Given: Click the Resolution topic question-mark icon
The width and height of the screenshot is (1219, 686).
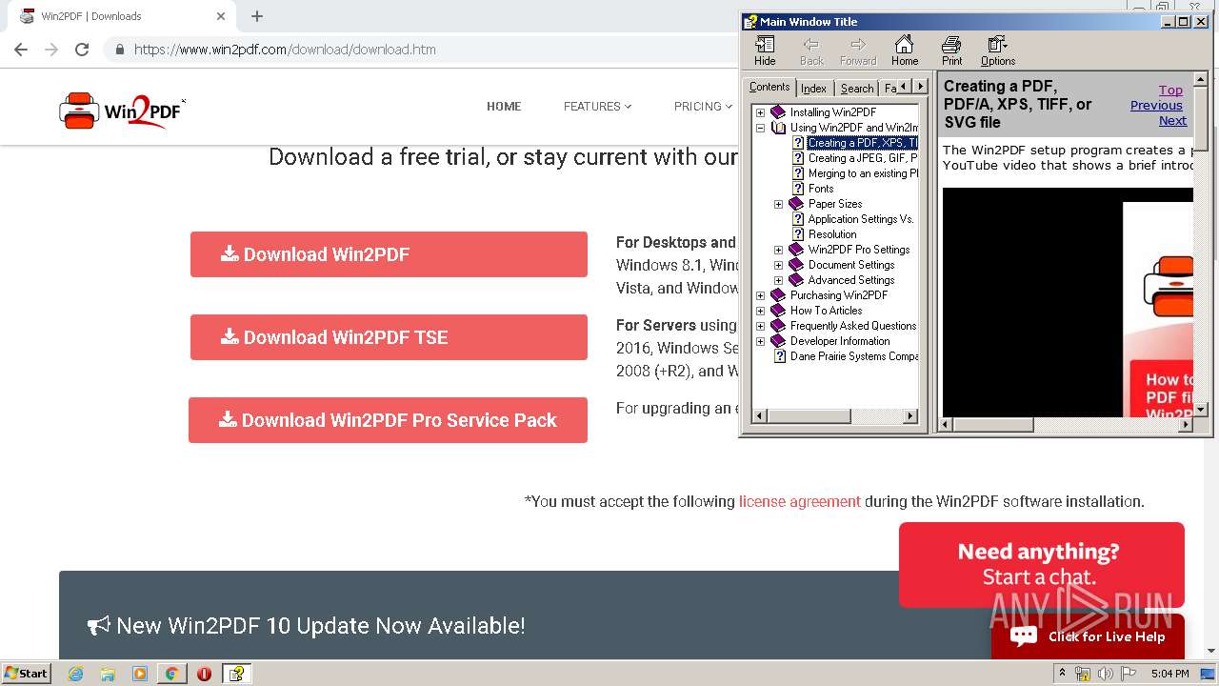Looking at the screenshot, I should point(798,234).
